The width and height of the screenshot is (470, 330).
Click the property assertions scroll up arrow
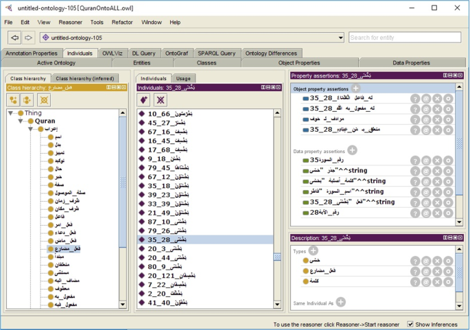(x=459, y=87)
